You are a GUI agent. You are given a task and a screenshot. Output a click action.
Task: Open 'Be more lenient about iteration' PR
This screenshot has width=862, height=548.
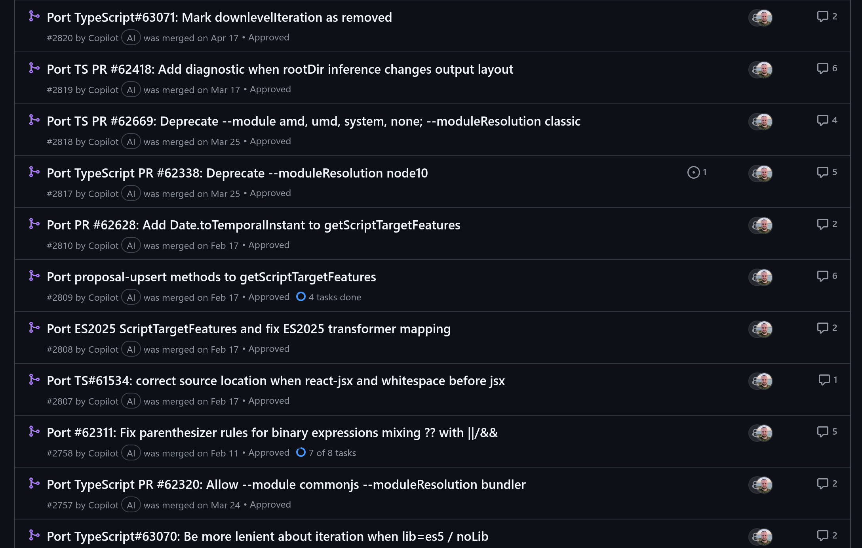[268, 537]
